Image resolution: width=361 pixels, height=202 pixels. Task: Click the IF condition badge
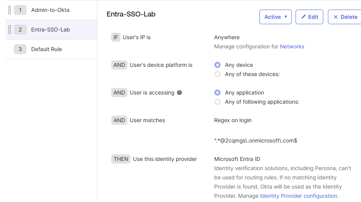click(115, 38)
